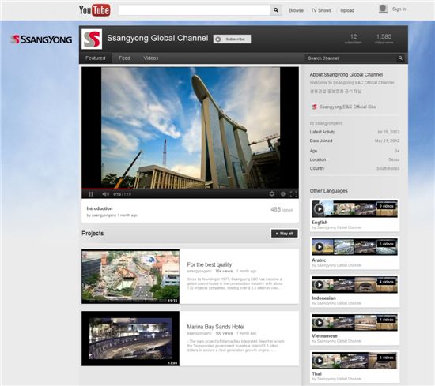
Task: Click the video progress bar
Action: pos(190,189)
